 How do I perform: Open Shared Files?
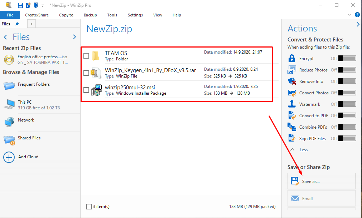[29, 138]
